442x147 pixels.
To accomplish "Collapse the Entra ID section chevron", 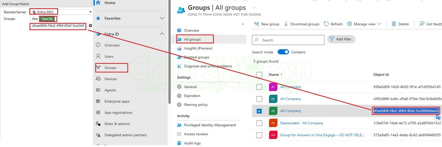I will click(162, 34).
